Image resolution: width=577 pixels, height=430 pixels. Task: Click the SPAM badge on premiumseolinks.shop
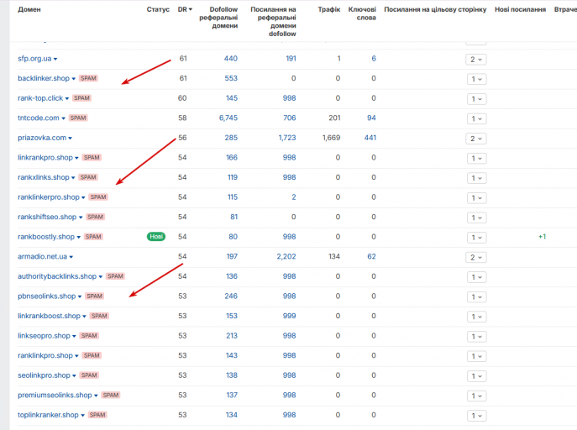[x=111, y=395]
